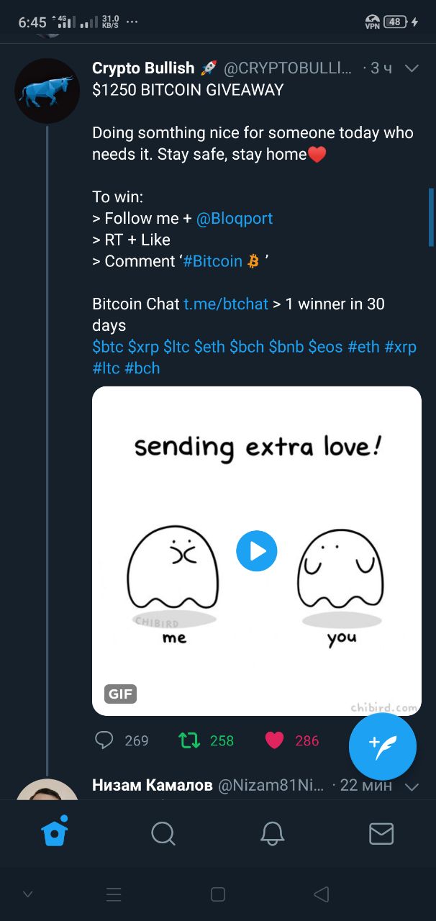Unlike the post via the heart icon

[x=274, y=740]
